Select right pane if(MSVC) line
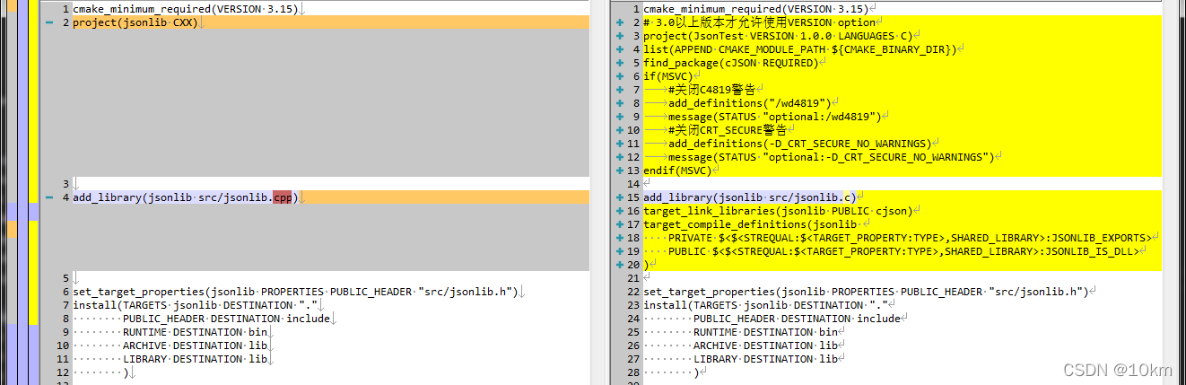The height and width of the screenshot is (385, 1186). [x=667, y=76]
